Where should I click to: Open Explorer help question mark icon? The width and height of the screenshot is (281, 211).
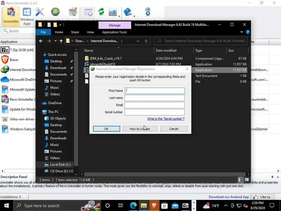click(248, 32)
